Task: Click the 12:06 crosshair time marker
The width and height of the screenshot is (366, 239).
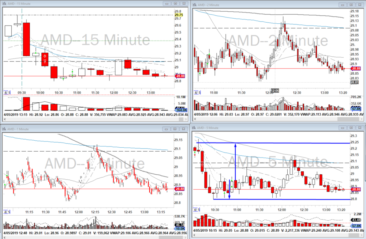Action: tap(275, 90)
